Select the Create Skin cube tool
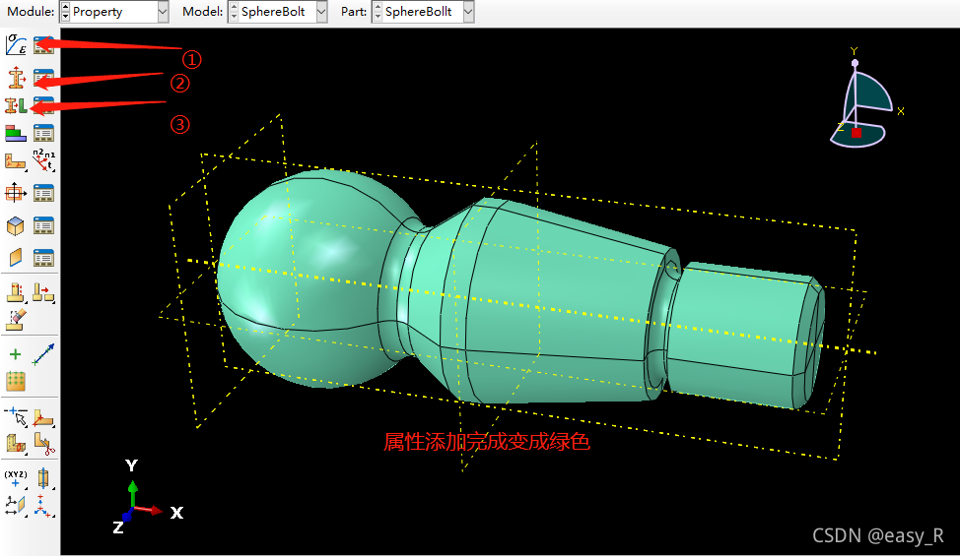960x557 pixels. 16,225
